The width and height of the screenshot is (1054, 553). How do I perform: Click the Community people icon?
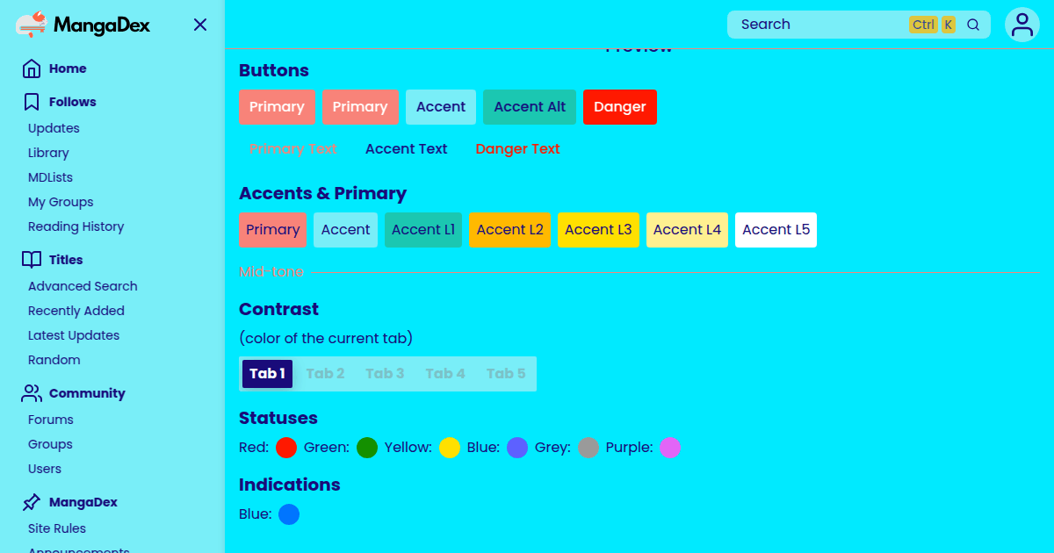32,393
